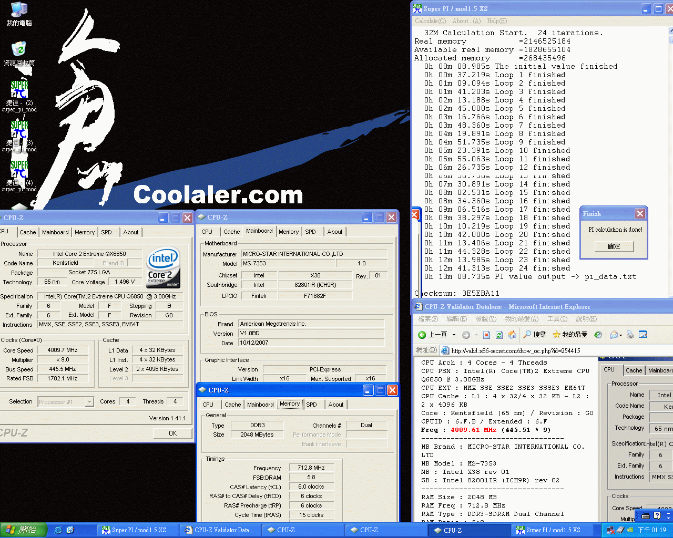Activate the first Super PI taskbar button

[138, 530]
